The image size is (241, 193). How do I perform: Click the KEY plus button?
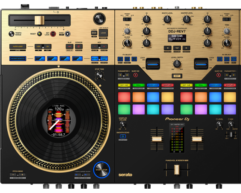104,46
